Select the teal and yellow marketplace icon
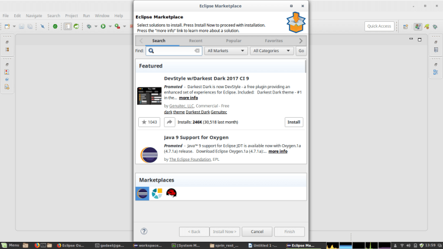This screenshot has width=443, height=249. [x=157, y=193]
